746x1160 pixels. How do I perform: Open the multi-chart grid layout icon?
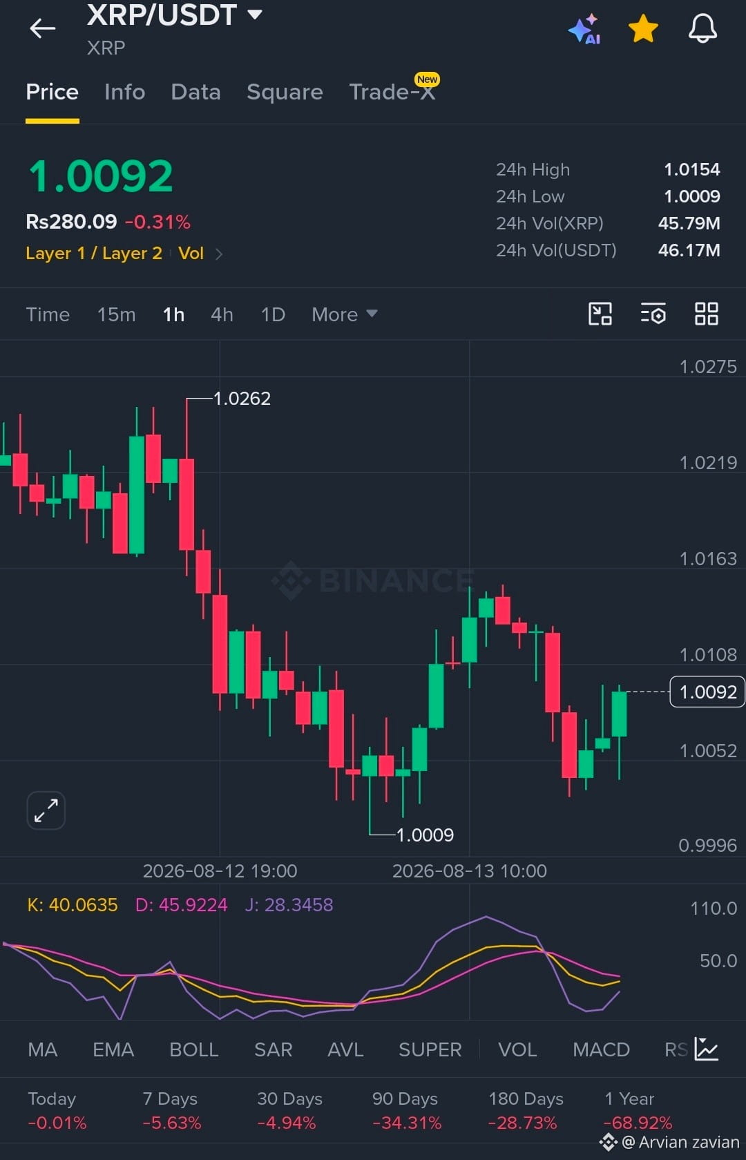[706, 314]
